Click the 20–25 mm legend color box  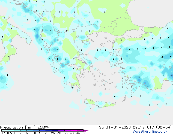click(x=49, y=130)
